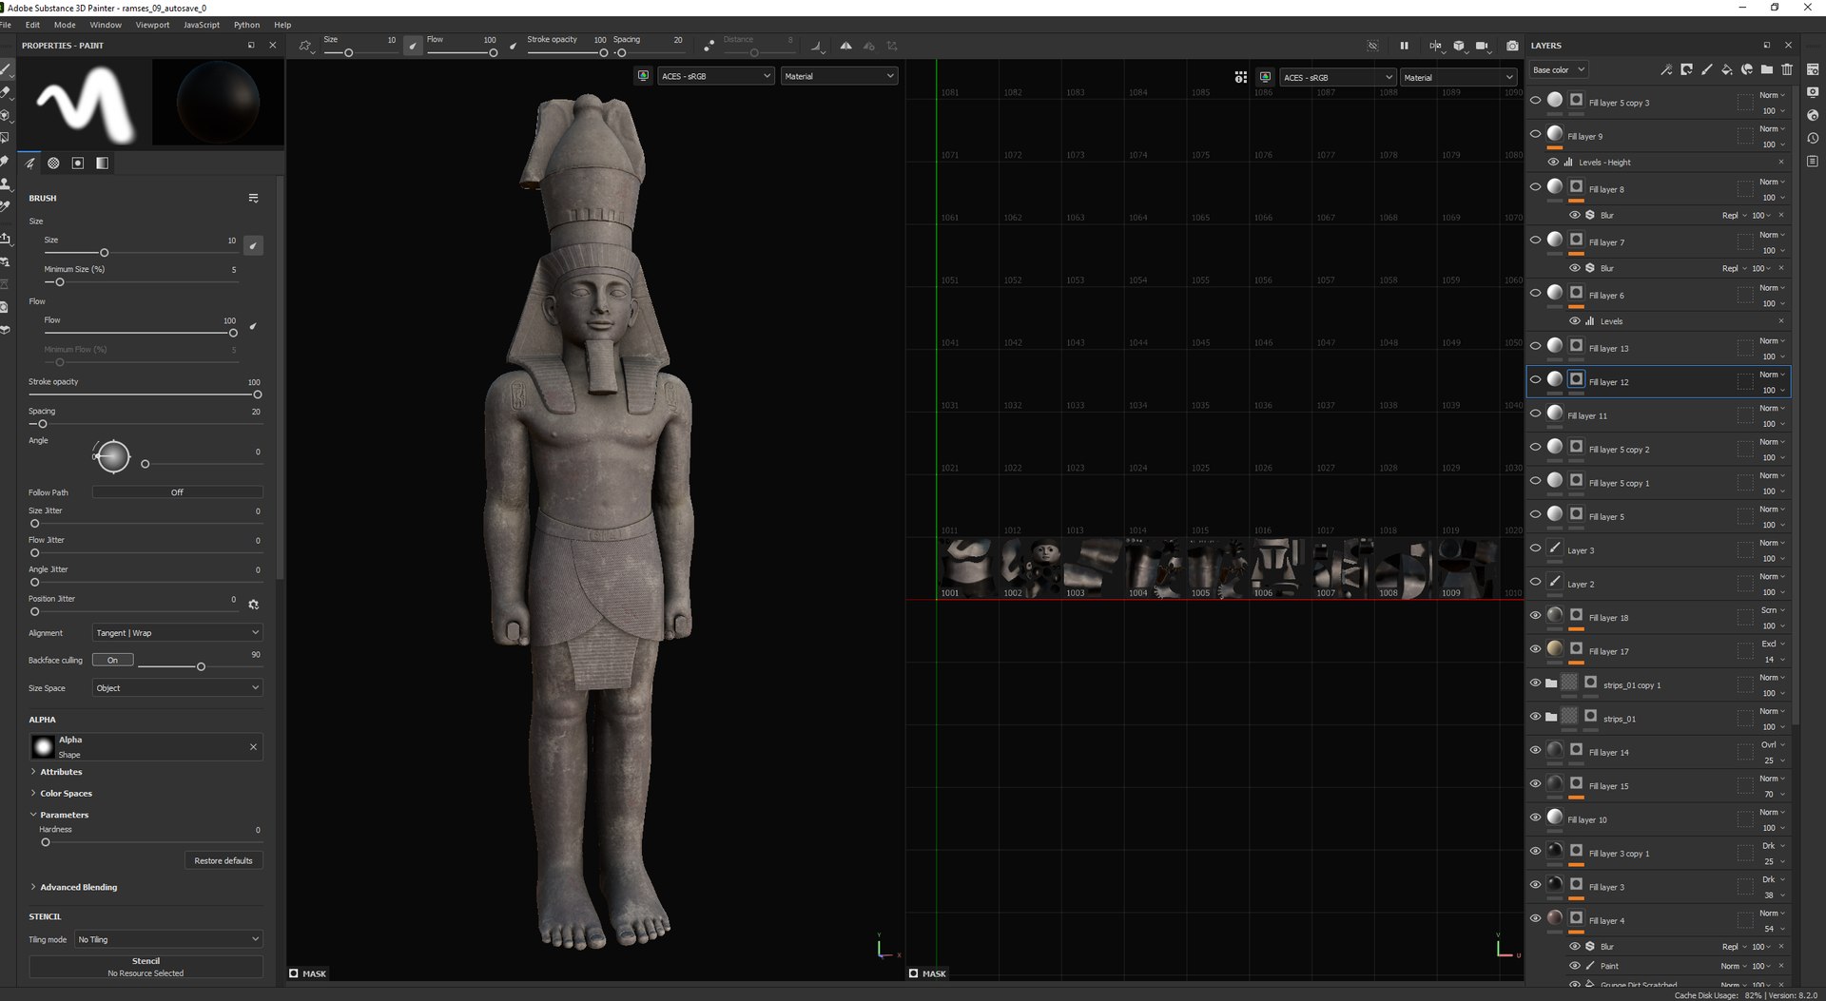
Task: Open 3D viewport Material display dropdown
Action: (840, 76)
